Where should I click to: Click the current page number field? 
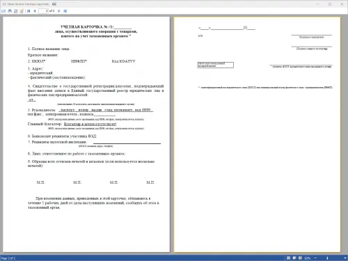point(43,11)
